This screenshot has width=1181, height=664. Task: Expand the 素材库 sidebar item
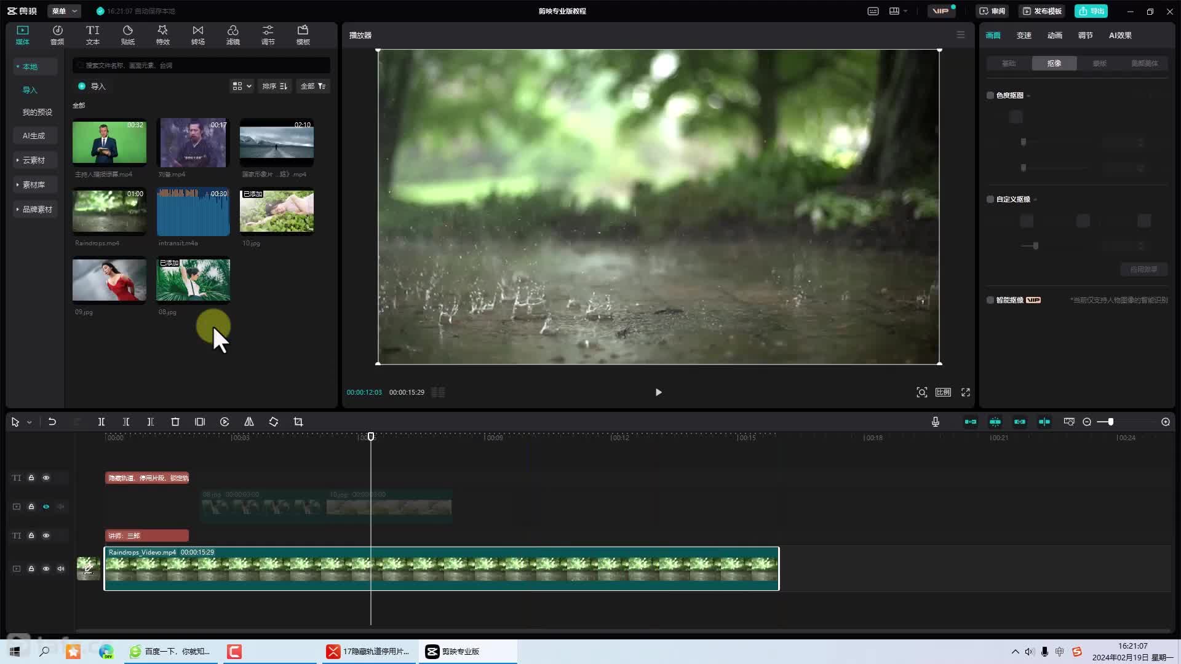click(x=34, y=184)
